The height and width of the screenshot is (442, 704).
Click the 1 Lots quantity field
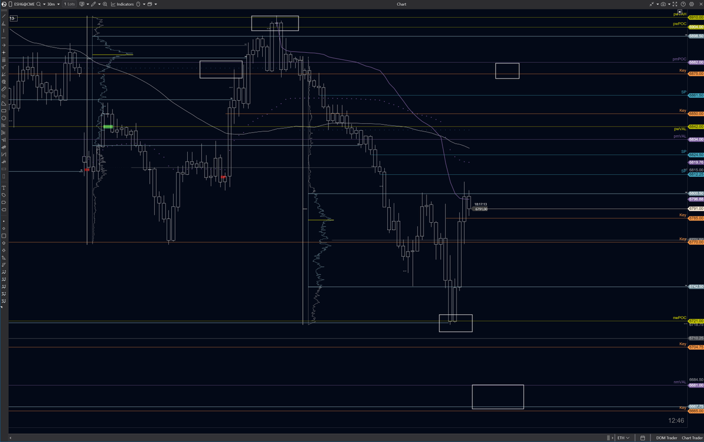(69, 4)
